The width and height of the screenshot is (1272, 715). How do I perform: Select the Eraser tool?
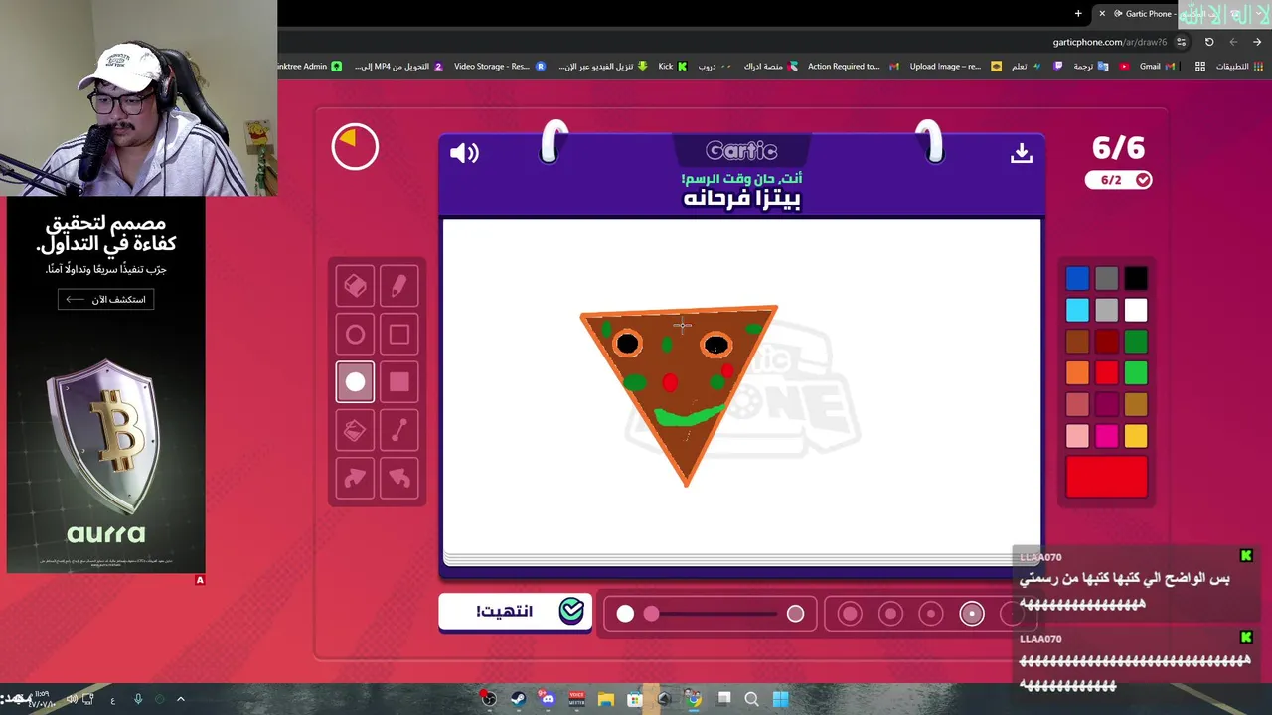click(355, 286)
